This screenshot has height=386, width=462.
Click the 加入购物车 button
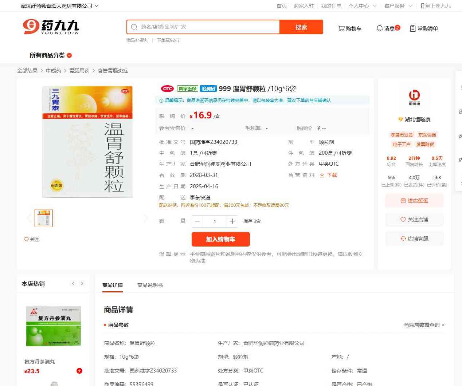coord(220,239)
